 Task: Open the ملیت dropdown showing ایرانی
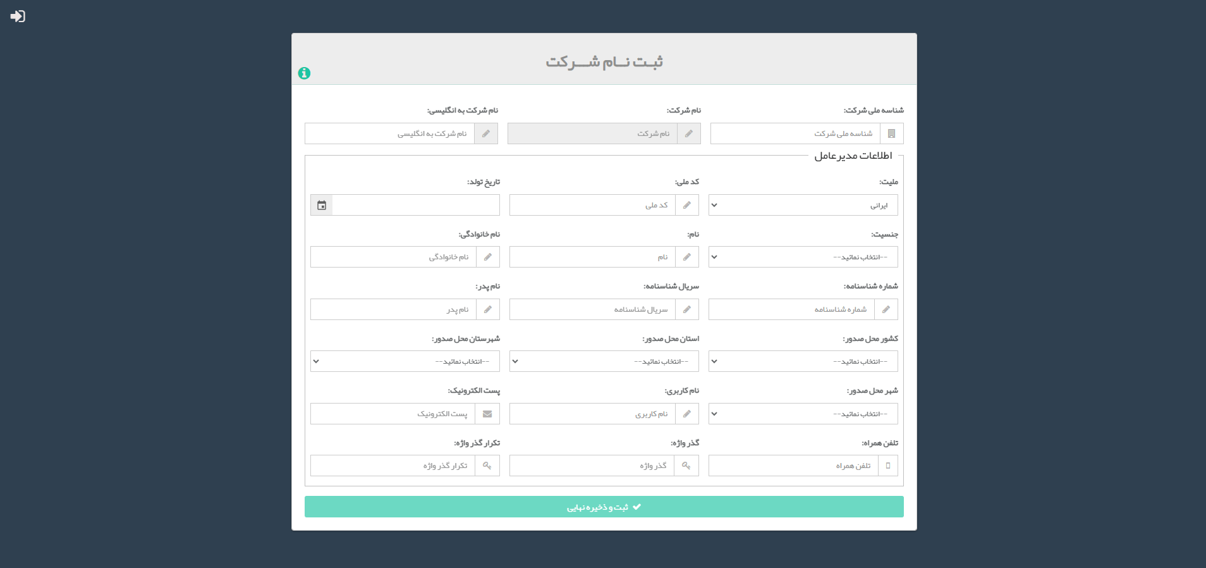click(803, 204)
